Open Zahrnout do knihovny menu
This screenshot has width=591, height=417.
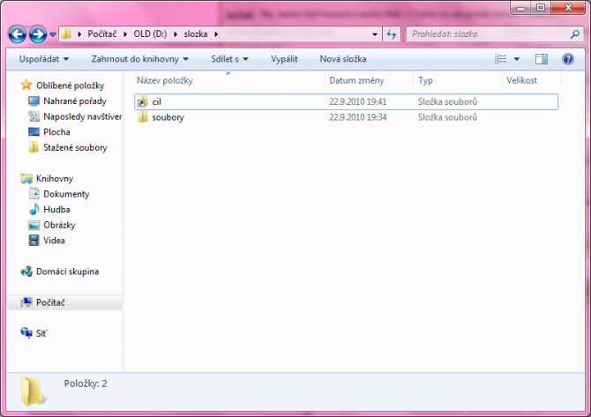pos(140,59)
